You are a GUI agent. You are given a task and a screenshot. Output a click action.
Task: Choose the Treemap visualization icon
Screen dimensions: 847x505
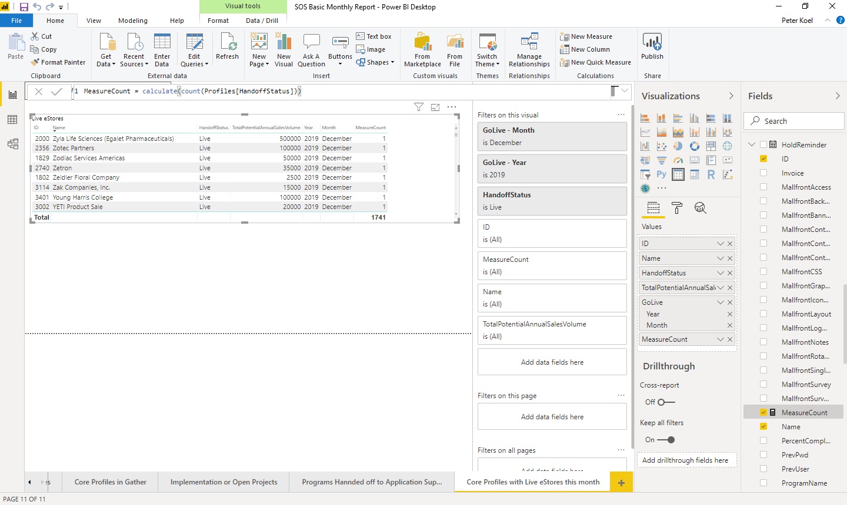pyautogui.click(x=711, y=146)
